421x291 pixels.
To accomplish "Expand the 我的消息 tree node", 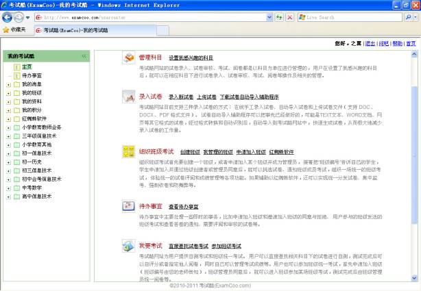I will 8,84.
